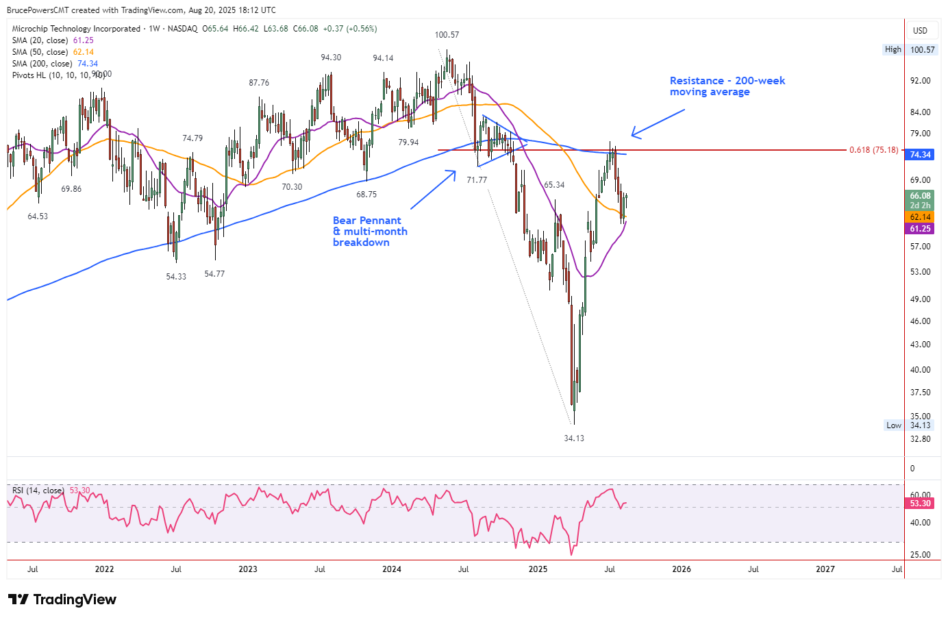Click the 2023 time axis label
This screenshot has height=620, width=948.
point(248,569)
